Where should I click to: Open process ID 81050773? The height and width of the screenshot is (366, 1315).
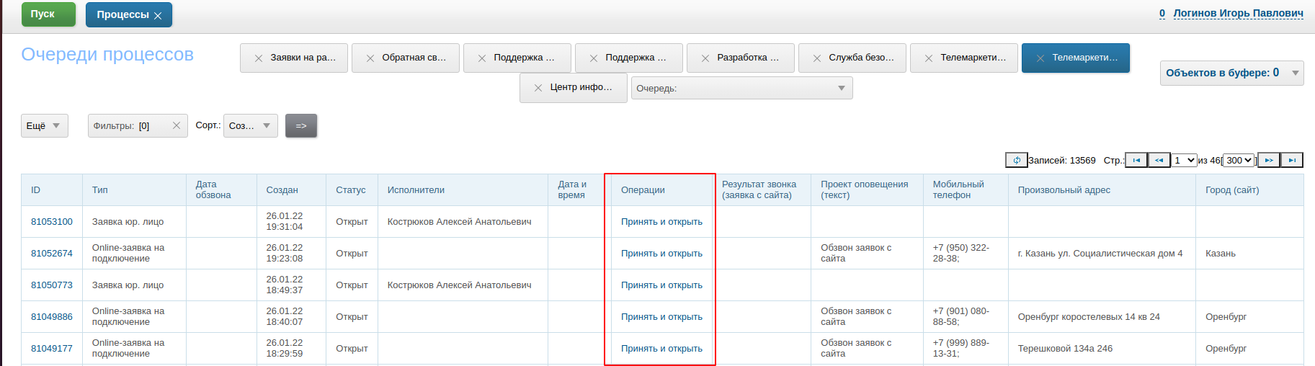[52, 285]
